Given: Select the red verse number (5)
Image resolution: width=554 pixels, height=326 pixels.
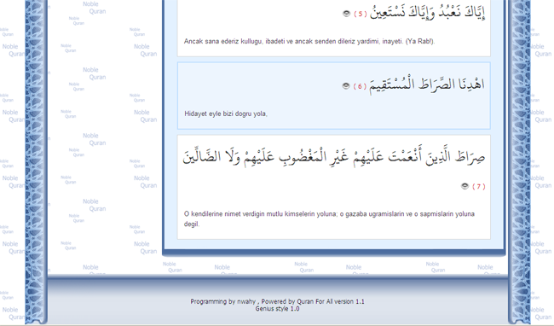Looking at the screenshot, I should coord(361,15).
